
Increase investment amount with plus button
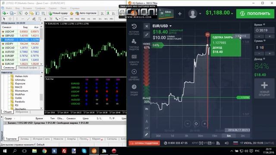click(x=270, y=53)
